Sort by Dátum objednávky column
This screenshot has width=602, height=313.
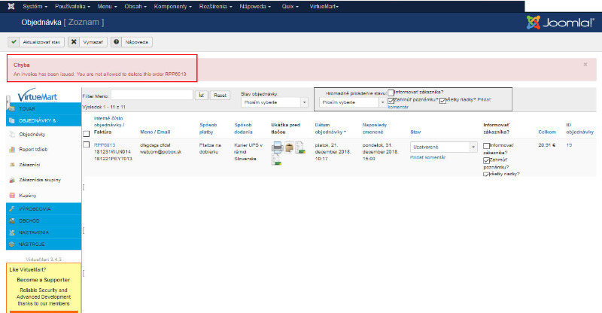pos(330,128)
